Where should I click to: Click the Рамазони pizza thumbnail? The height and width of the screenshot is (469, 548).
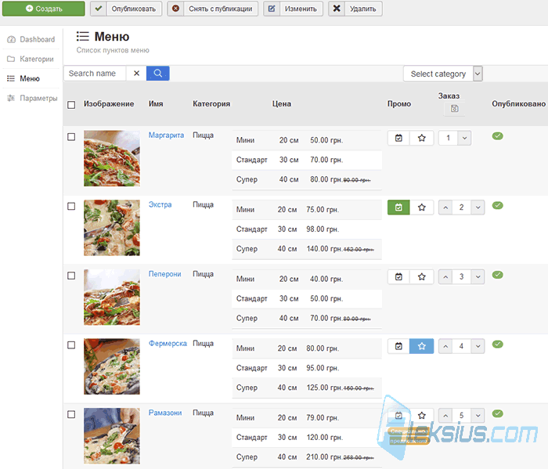(112, 436)
